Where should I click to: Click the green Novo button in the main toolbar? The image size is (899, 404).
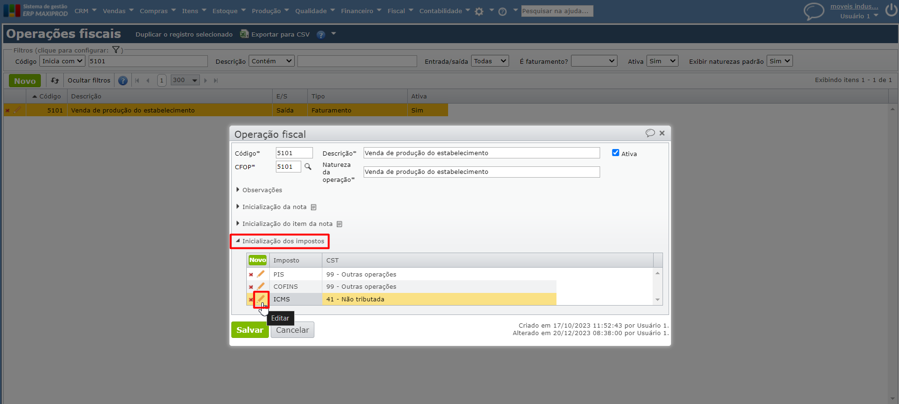pos(25,81)
